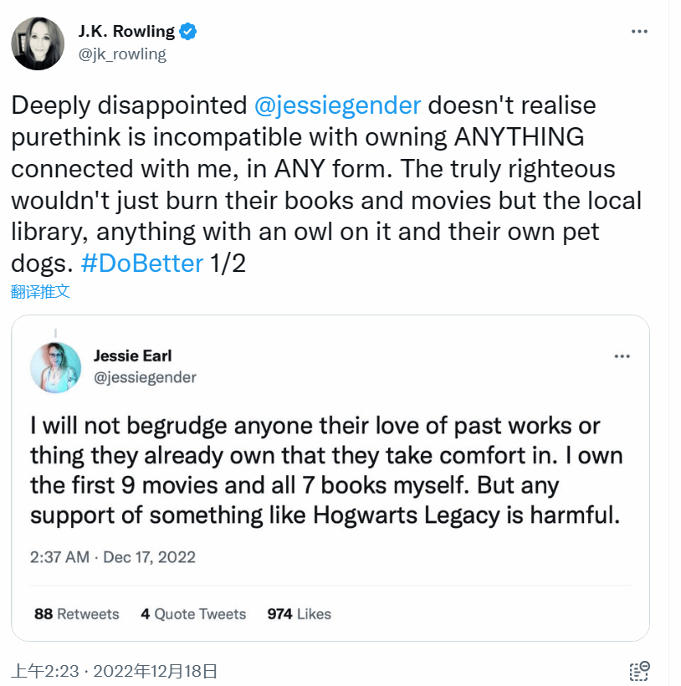This screenshot has height=686, width=681.
Task: Click the J.K. Rowling display name
Action: 126,32
